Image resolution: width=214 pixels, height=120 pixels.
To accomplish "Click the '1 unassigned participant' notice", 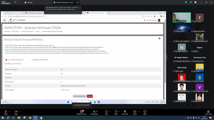I will [x=82, y=105].
